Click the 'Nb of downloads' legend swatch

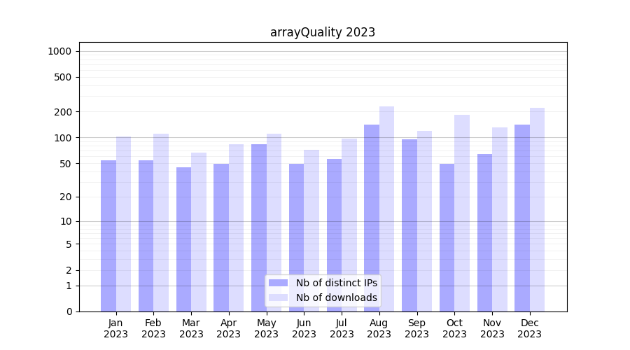click(x=279, y=297)
